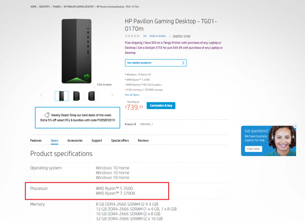Switch to Special offers tab
Viewport: 305px width, 223px height.
pos(120,140)
